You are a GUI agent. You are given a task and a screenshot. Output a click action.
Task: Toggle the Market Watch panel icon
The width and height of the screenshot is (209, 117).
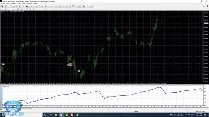pos(11,6)
